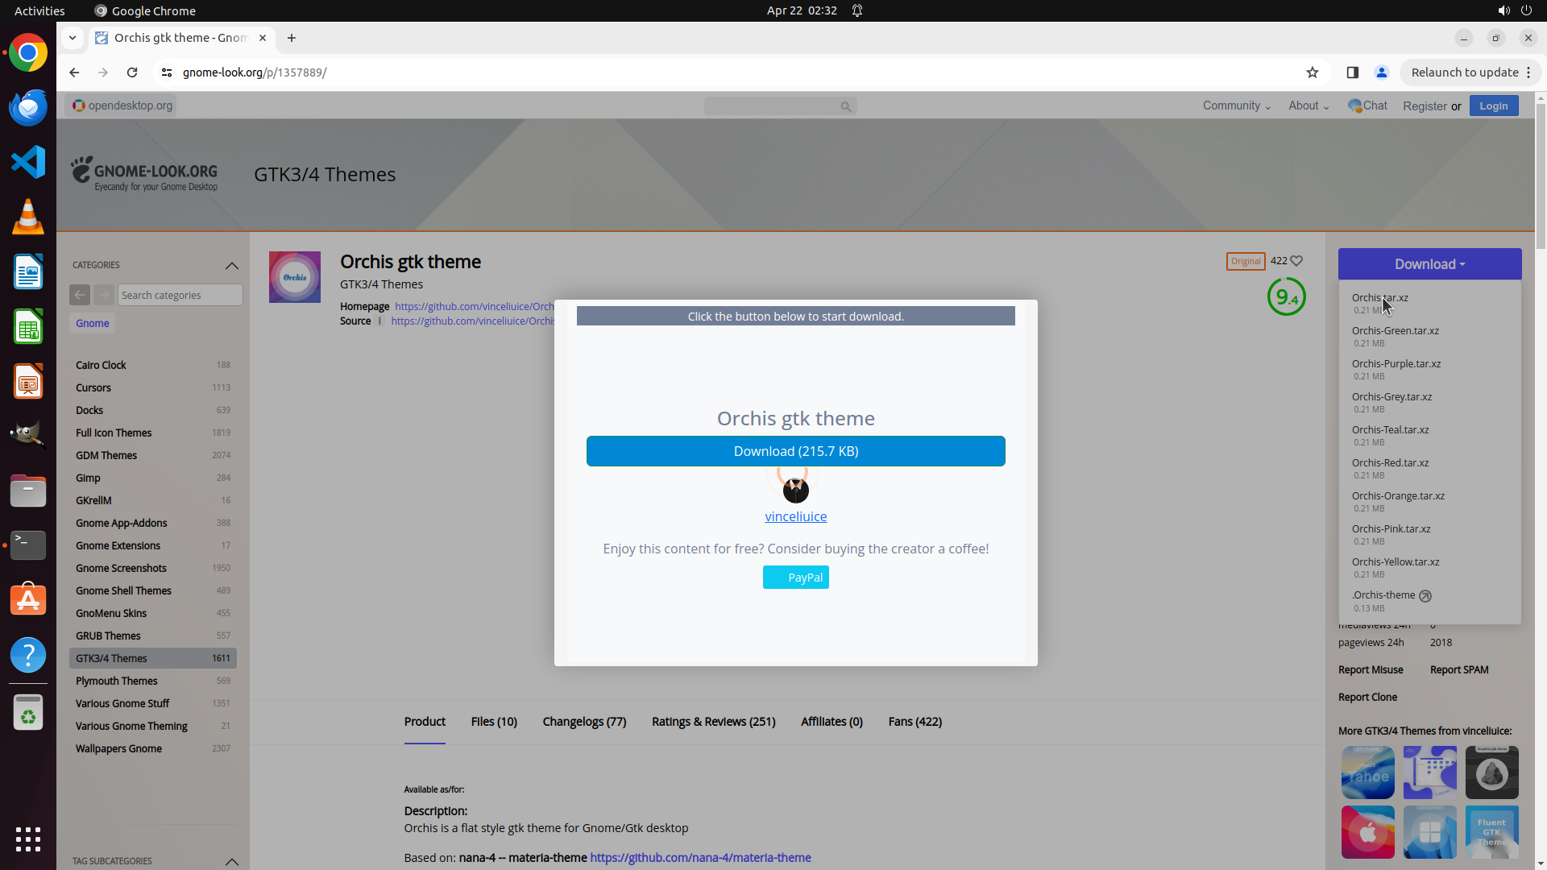Open the About dropdown menu
This screenshot has height=870, width=1547.
tap(1308, 106)
